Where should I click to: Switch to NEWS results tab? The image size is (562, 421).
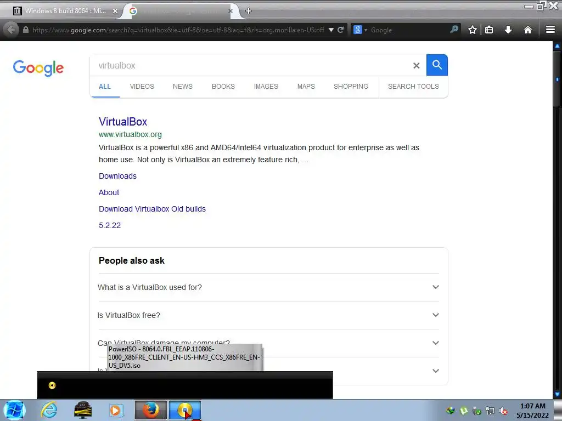tap(183, 87)
